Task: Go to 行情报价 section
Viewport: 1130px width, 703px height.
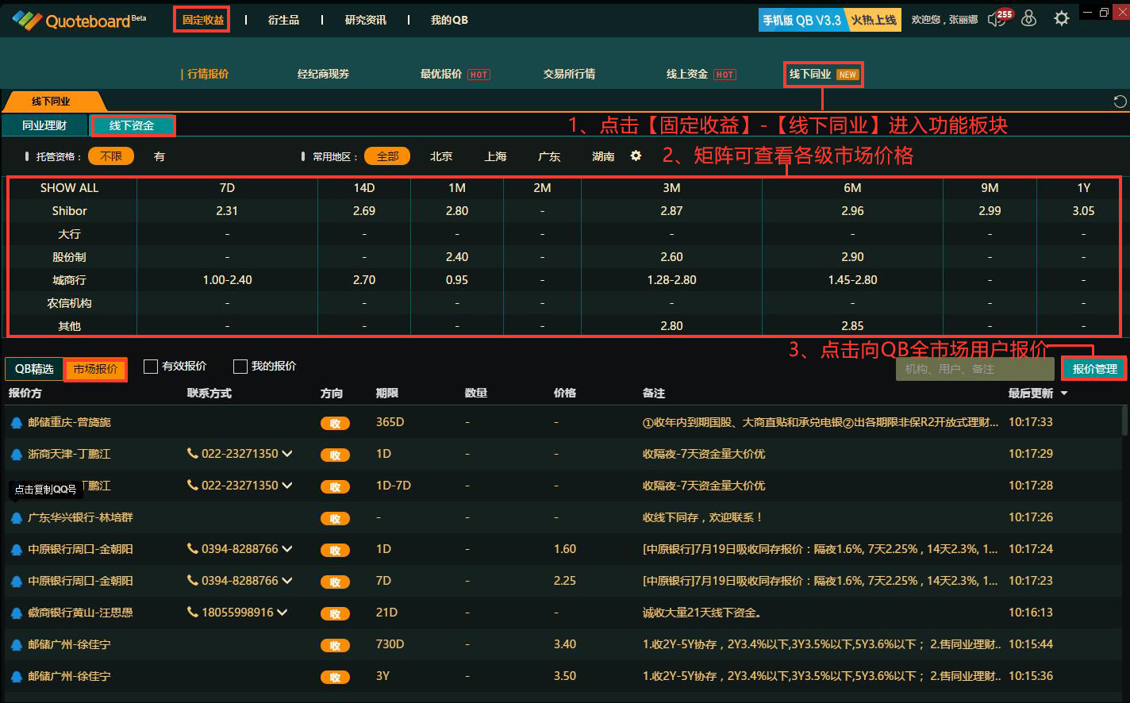Action: pos(208,74)
